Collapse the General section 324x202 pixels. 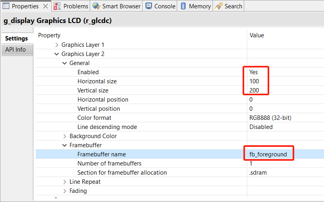(65, 63)
